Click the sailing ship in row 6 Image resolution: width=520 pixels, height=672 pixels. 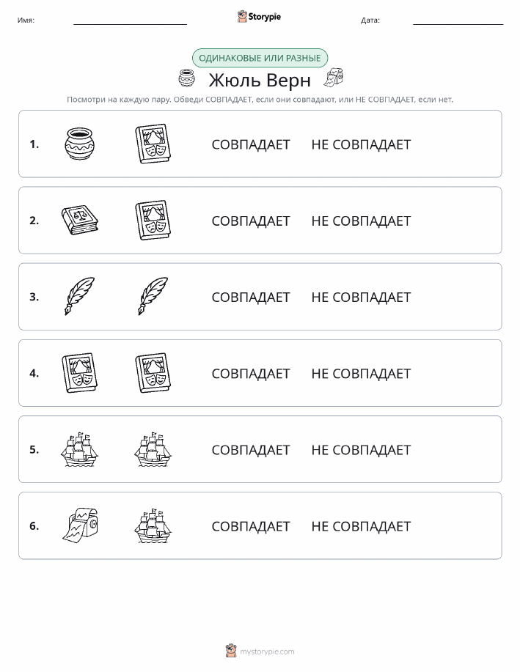tap(153, 525)
